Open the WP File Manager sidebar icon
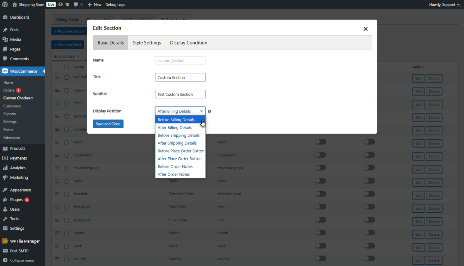The height and width of the screenshot is (266, 464). 6,241
